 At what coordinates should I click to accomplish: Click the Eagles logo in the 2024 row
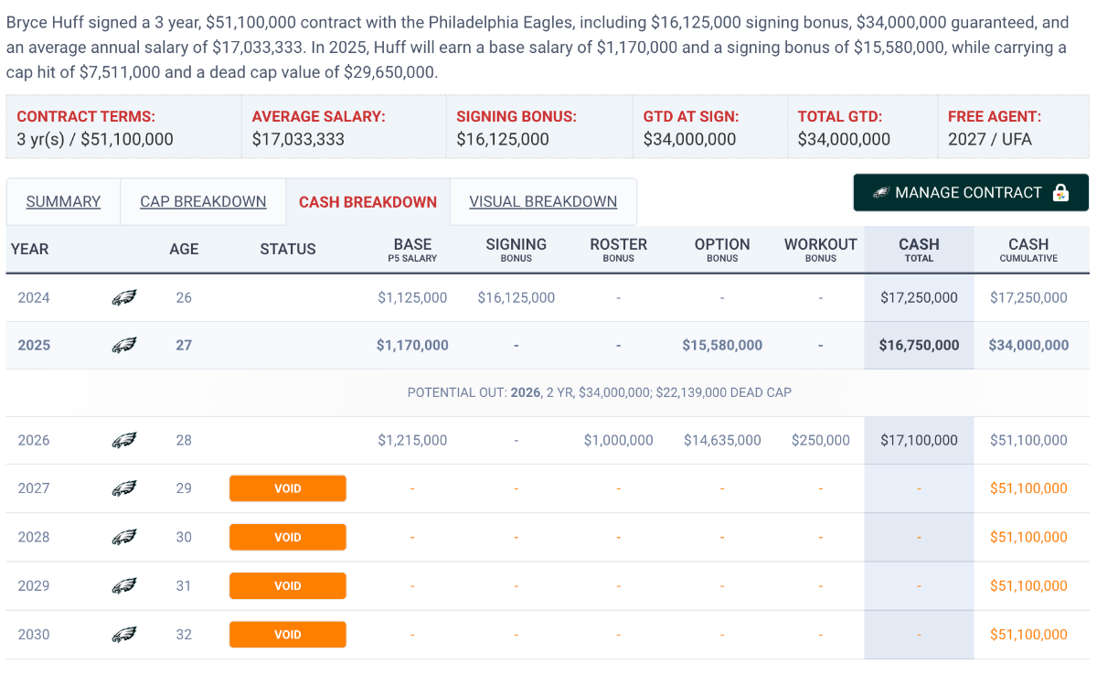124,298
